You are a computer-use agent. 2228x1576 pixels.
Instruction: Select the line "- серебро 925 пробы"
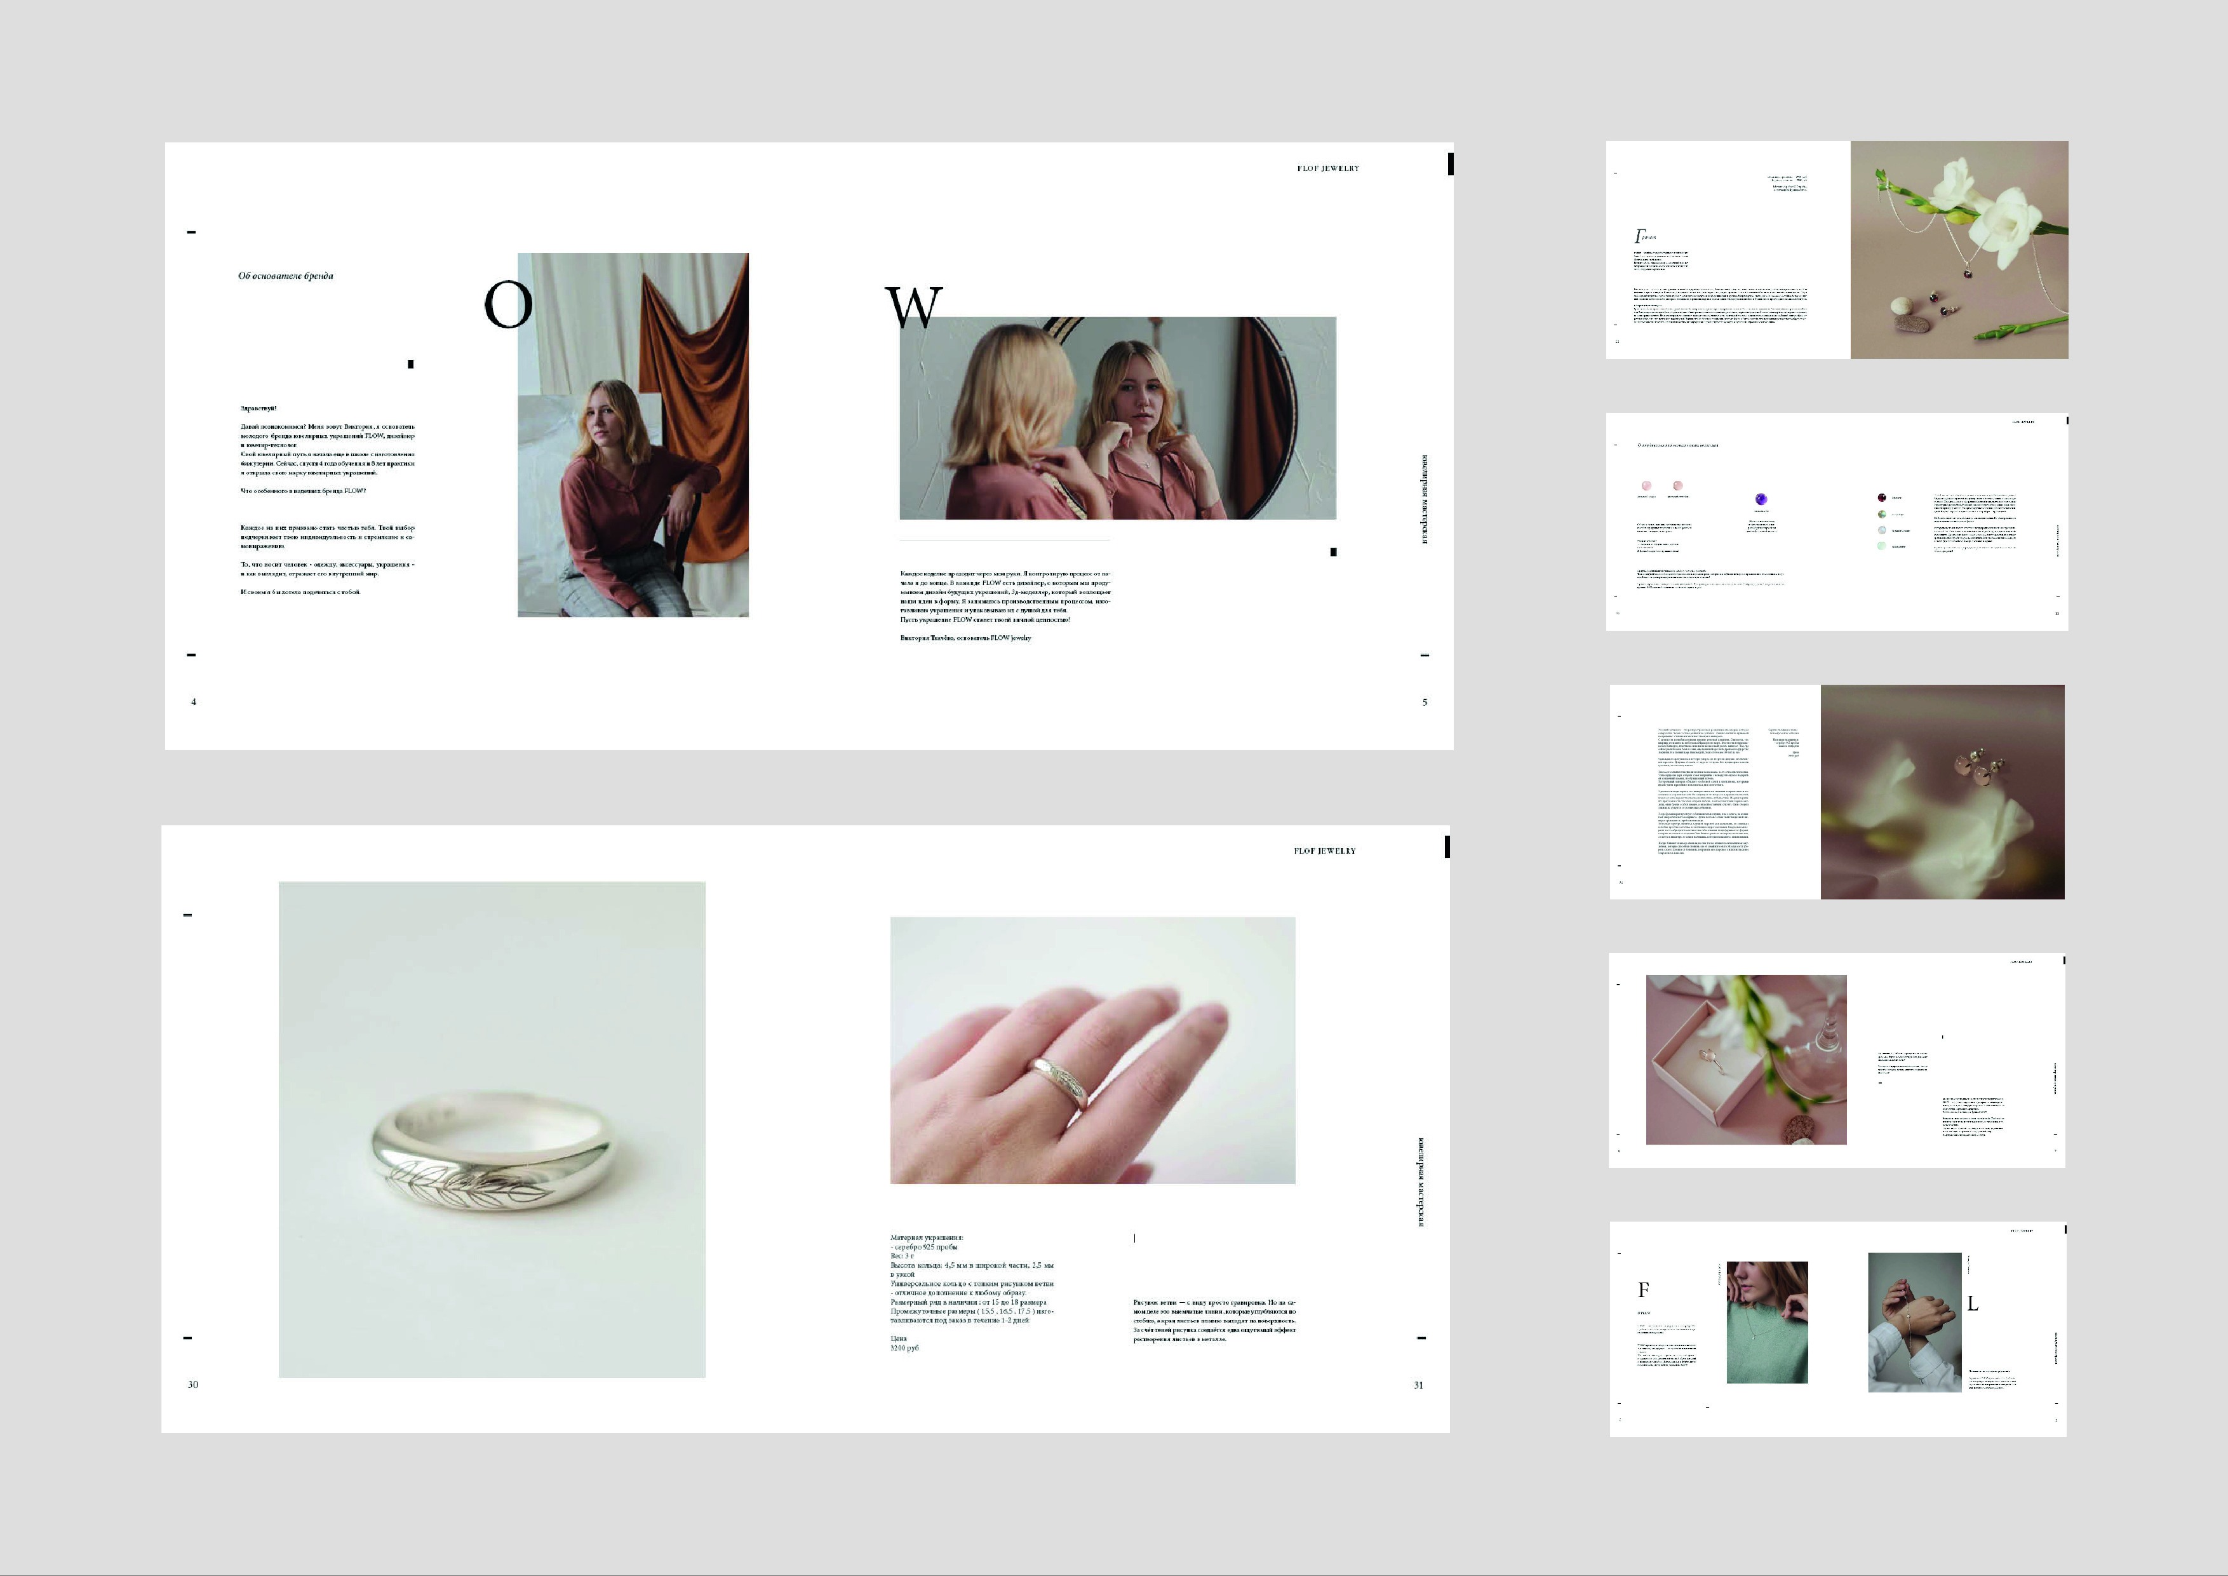[924, 1247]
